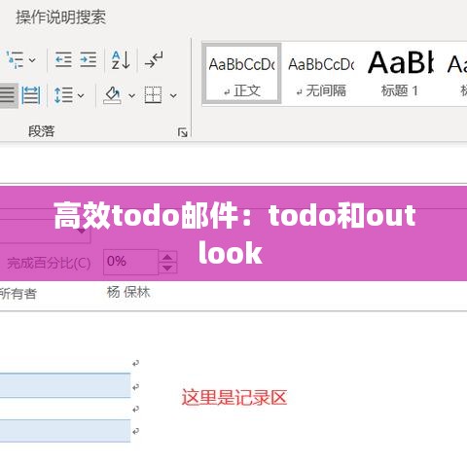Screen dimensions: 467x467
Task: Click the borders grid icon
Action: point(153,95)
